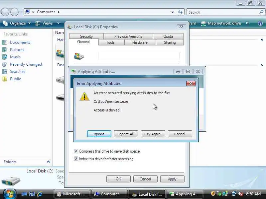The image size is (266, 199).
Task: Click the Search box in Explorer
Action: pyautogui.click(x=222, y=12)
